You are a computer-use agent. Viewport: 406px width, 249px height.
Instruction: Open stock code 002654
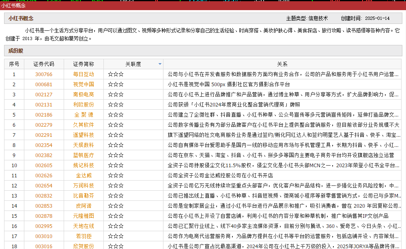click(x=44, y=186)
